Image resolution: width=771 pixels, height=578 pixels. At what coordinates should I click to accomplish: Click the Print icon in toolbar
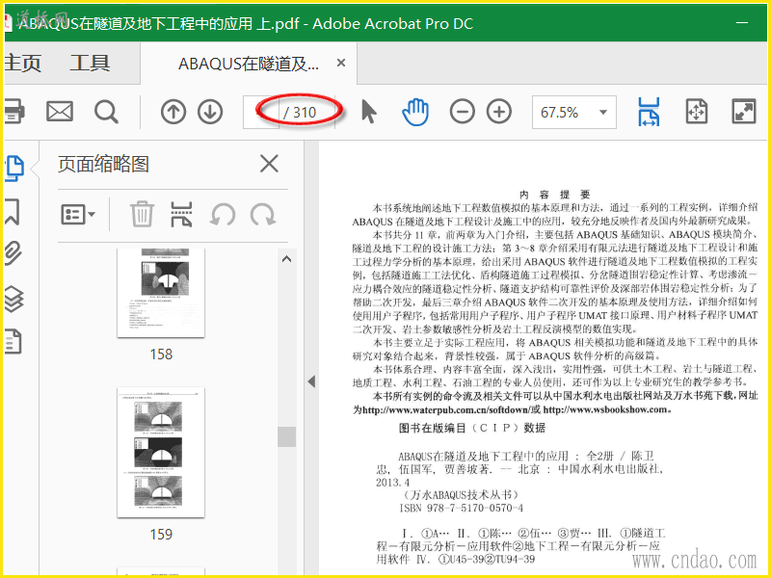point(13,112)
